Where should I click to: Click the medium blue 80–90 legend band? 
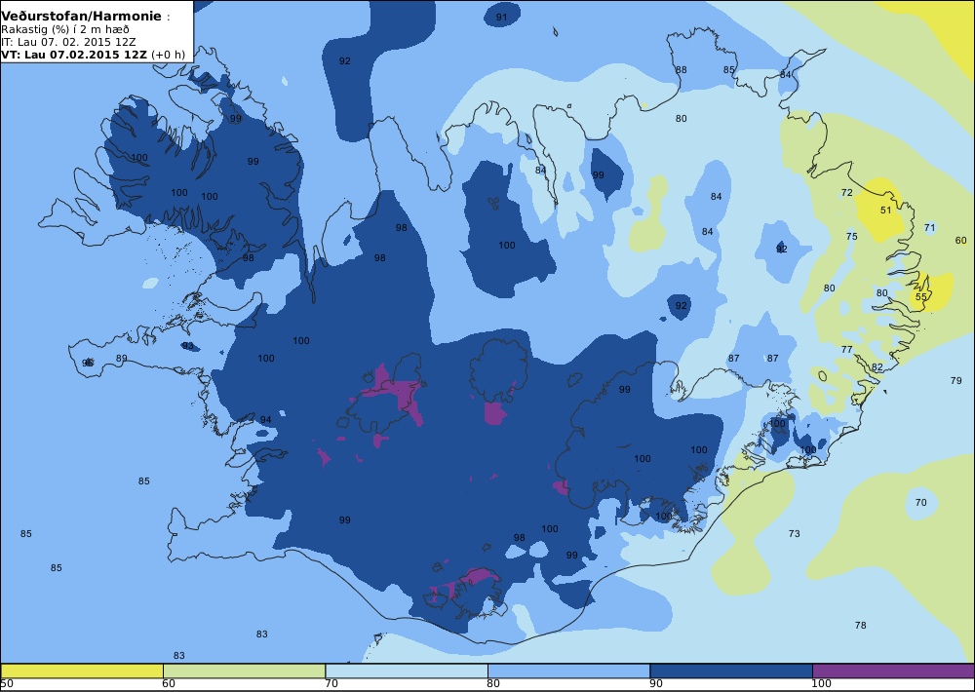[568, 671]
